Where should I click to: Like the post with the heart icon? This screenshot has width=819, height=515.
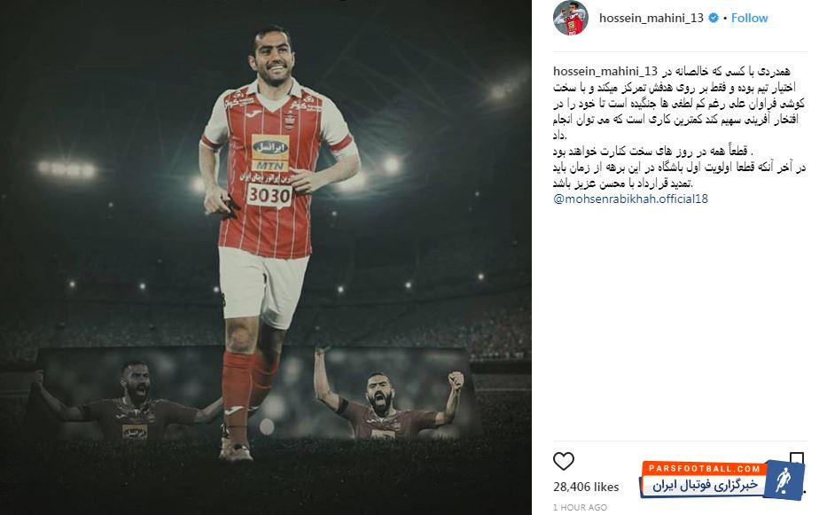564,461
